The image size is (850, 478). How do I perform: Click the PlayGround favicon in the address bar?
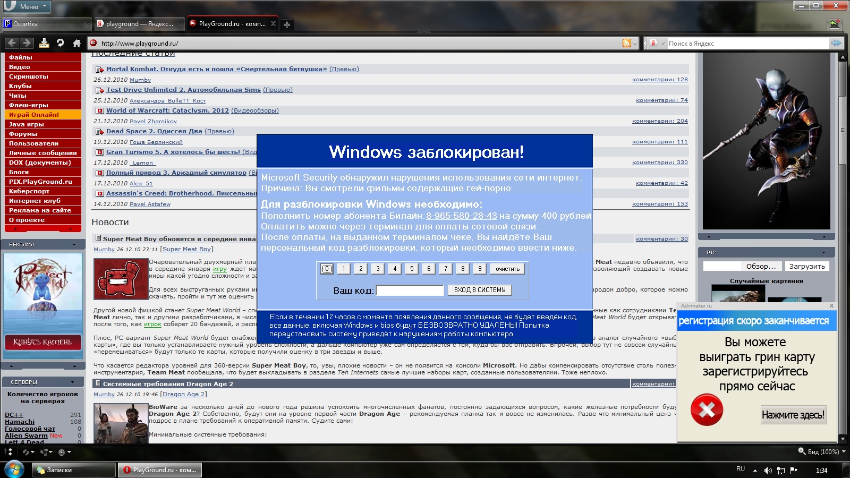93,43
